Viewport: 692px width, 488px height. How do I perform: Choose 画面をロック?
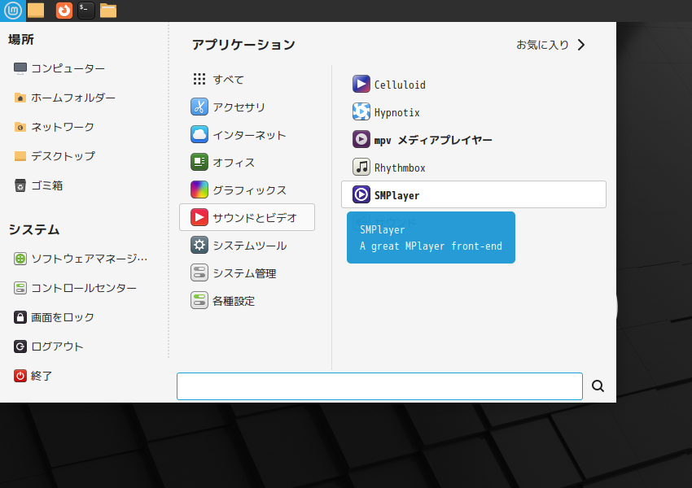(63, 317)
